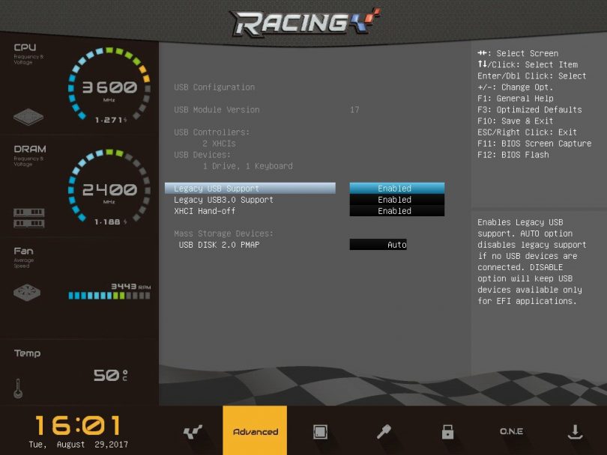The width and height of the screenshot is (607, 455).
Task: Click the CPU chip icon in sidebar
Action: pyautogui.click(x=28, y=117)
